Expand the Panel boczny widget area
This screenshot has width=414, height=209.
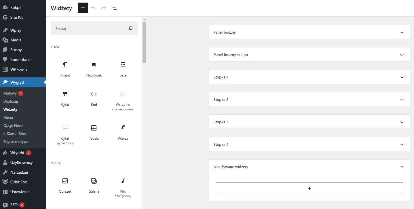point(309,32)
